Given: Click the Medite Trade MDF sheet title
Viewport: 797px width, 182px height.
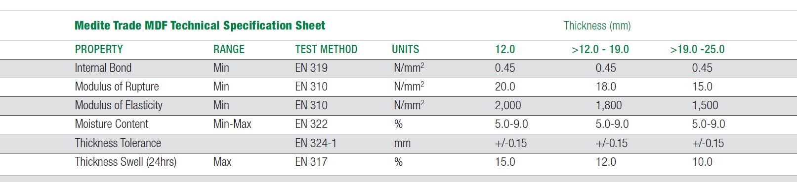Looking at the screenshot, I should [x=200, y=26].
